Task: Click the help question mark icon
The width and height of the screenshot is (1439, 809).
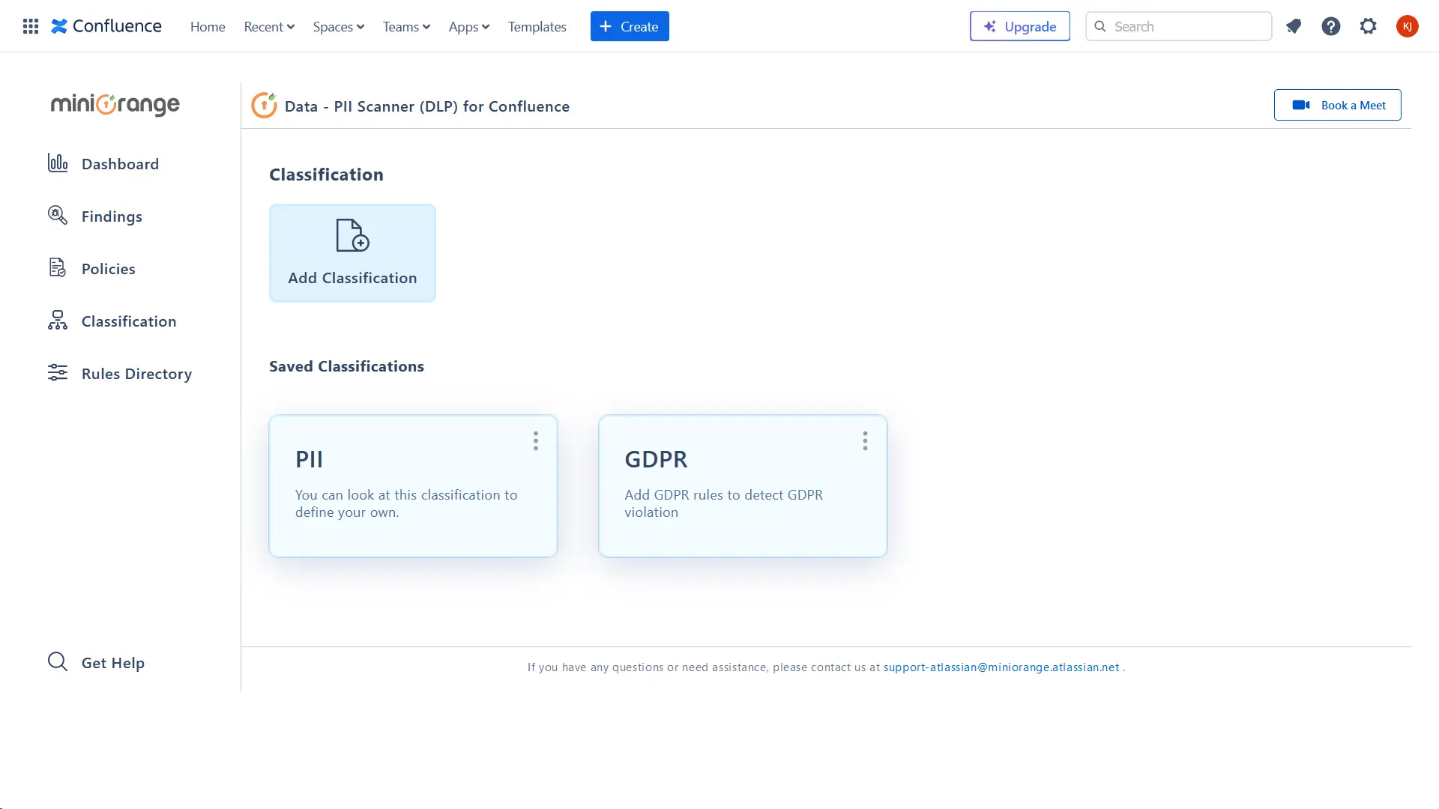Action: coord(1331,26)
